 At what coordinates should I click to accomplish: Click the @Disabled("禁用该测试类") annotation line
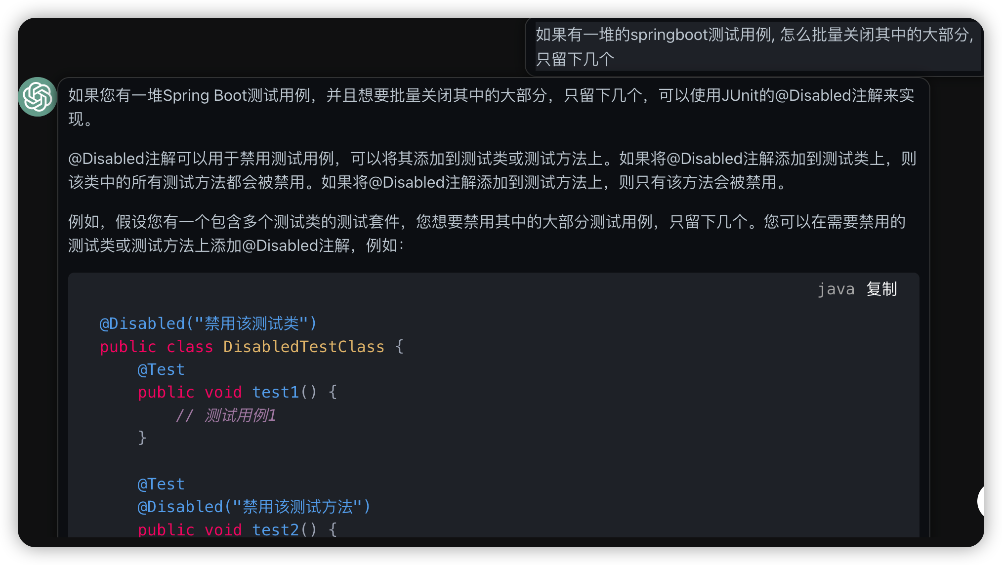coord(208,323)
